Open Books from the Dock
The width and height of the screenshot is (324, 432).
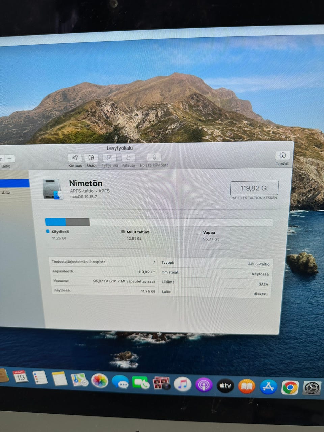(x=247, y=386)
